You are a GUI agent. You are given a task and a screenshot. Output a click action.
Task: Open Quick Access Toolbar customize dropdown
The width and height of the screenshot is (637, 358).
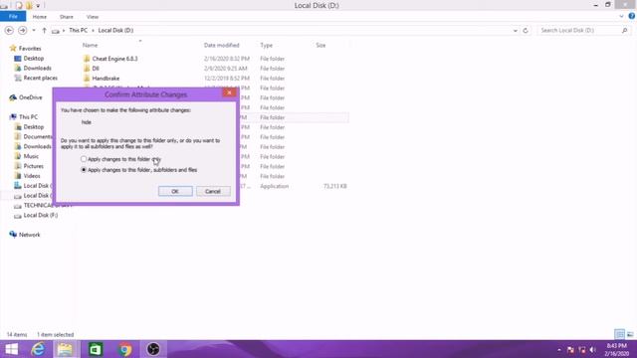tap(38, 6)
